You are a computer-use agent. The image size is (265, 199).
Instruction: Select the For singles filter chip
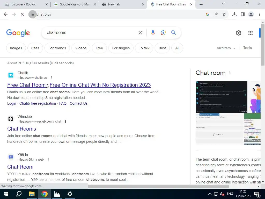121,48
